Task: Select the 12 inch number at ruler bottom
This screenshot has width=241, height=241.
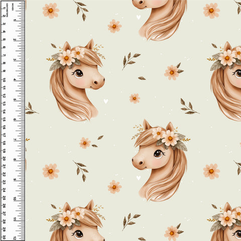Action: pos(15,238)
